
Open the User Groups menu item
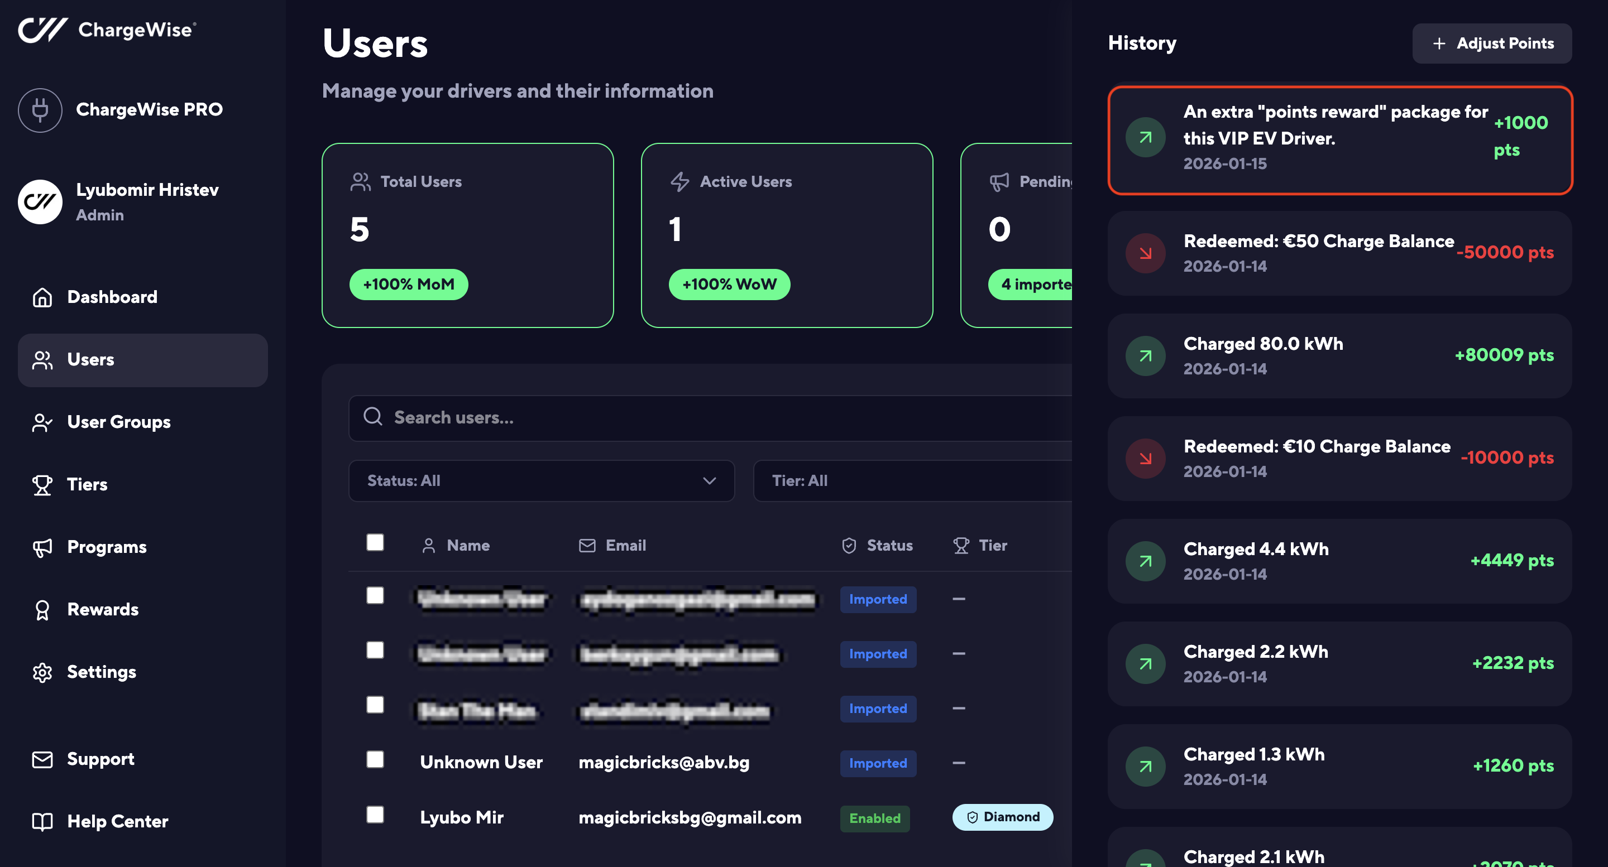pyautogui.click(x=118, y=422)
